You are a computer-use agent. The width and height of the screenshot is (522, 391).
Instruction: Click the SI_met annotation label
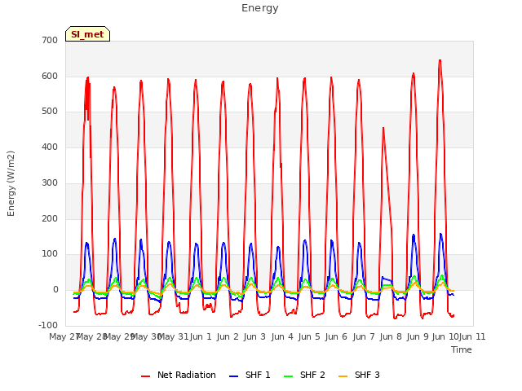pos(87,34)
